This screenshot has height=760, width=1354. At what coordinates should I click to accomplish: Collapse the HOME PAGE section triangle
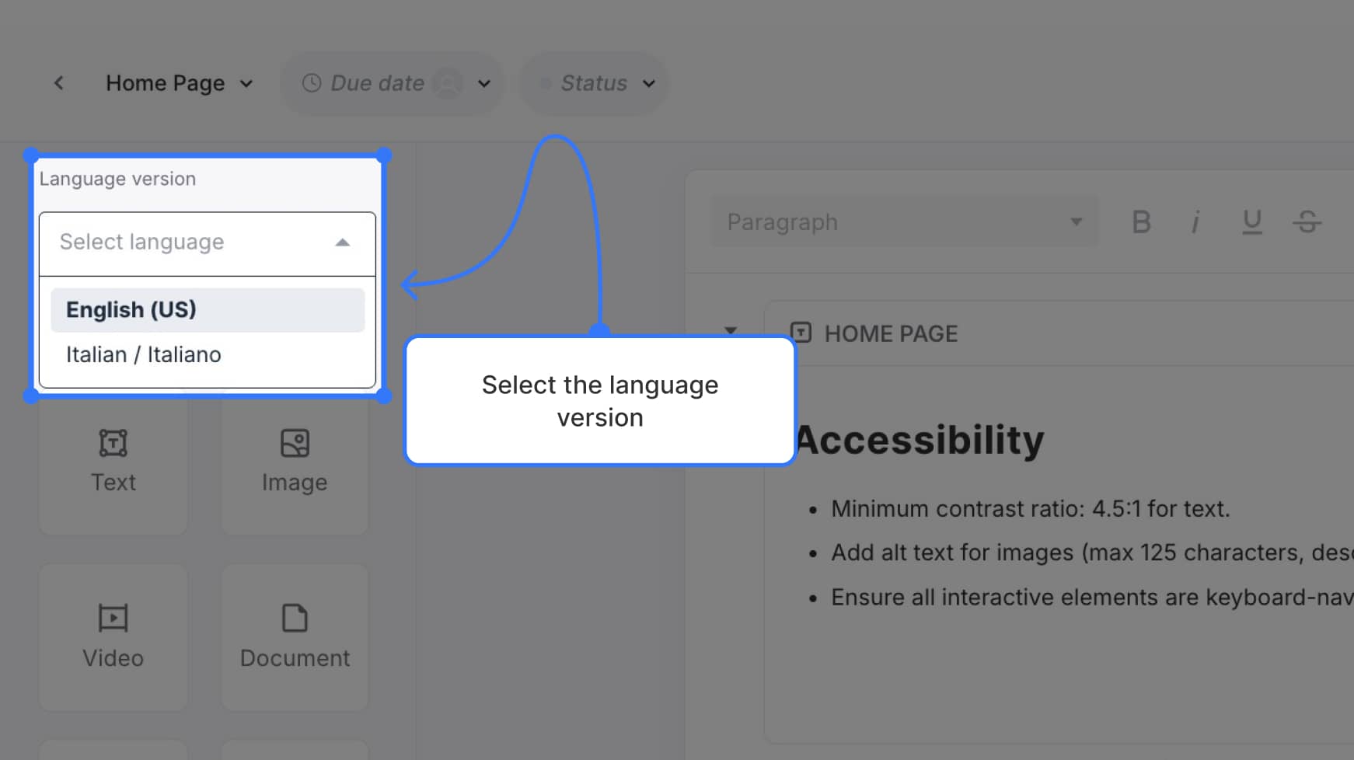(731, 331)
